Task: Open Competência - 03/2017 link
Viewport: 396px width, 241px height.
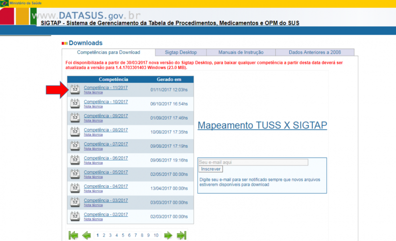Action: tap(106, 201)
